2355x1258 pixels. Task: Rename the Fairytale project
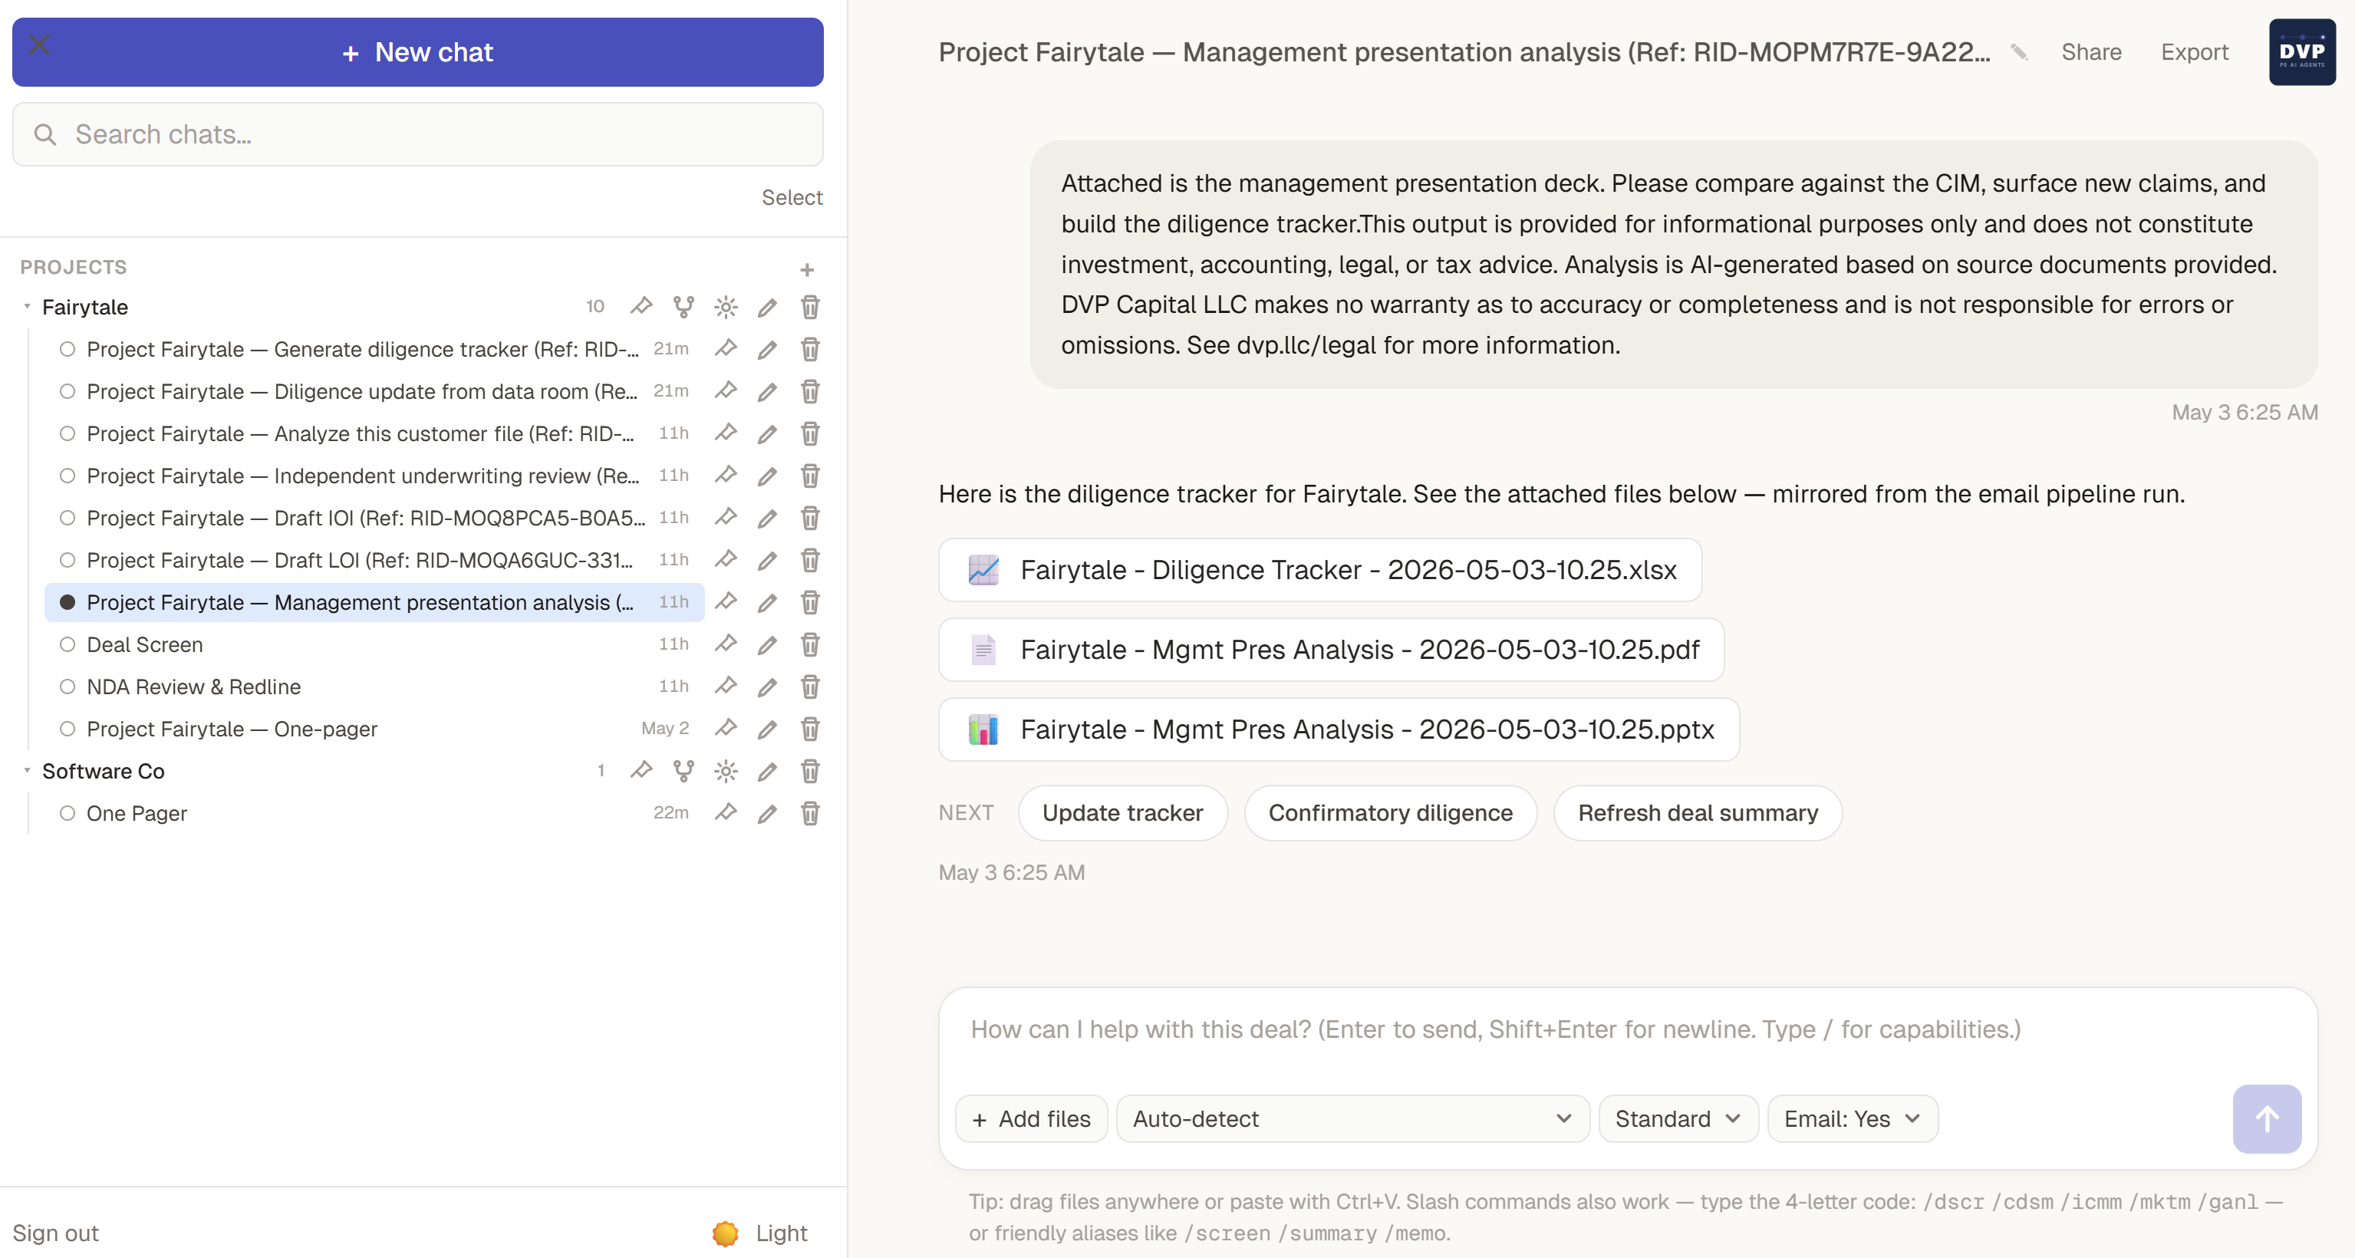[x=768, y=307]
